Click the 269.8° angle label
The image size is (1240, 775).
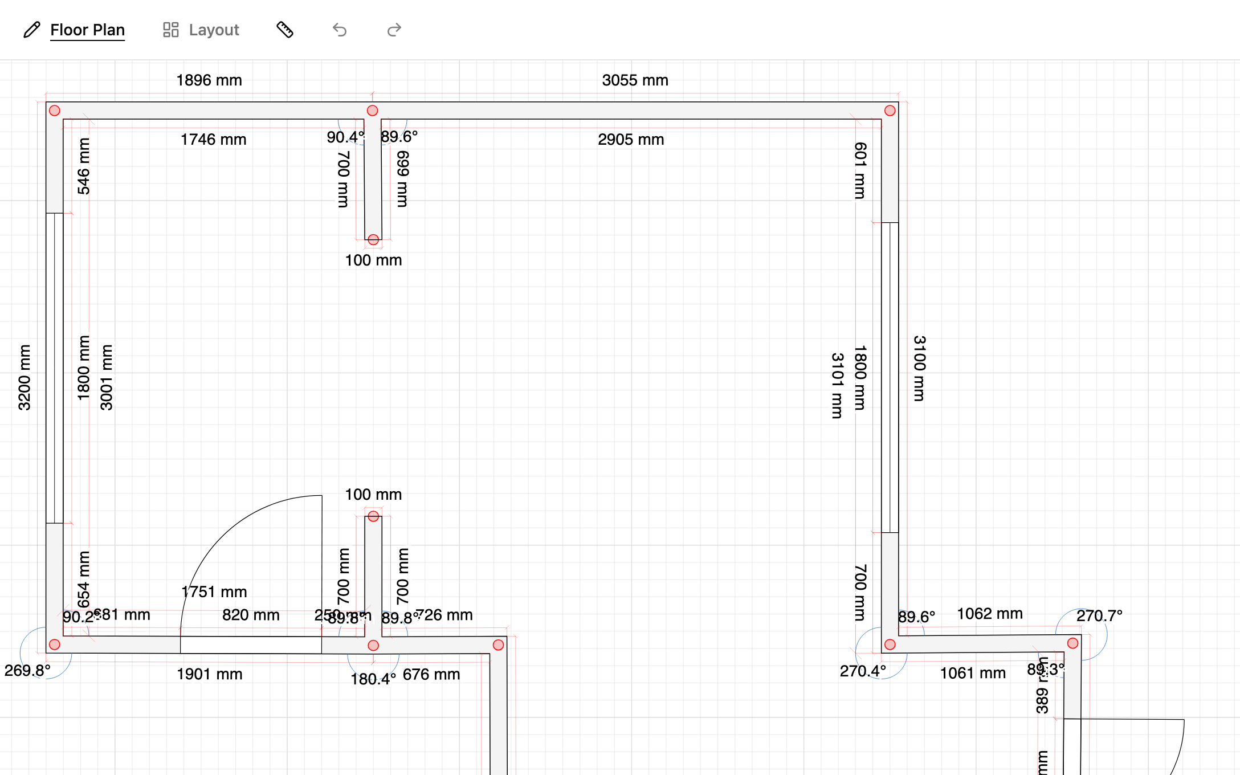[27, 671]
